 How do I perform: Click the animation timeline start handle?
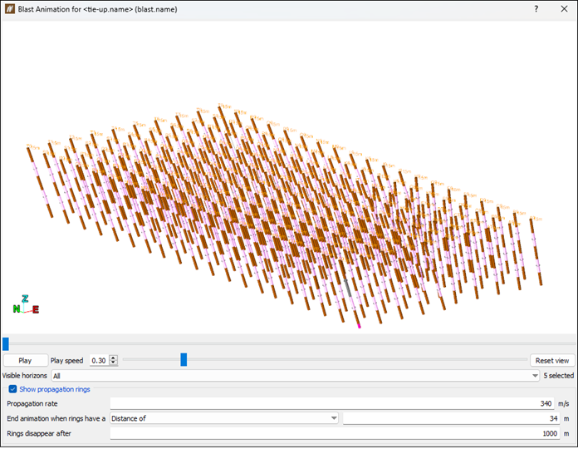click(x=6, y=344)
